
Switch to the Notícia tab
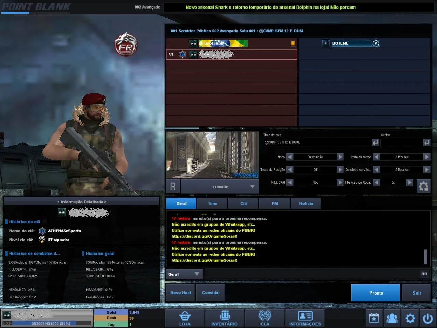pyautogui.click(x=306, y=203)
